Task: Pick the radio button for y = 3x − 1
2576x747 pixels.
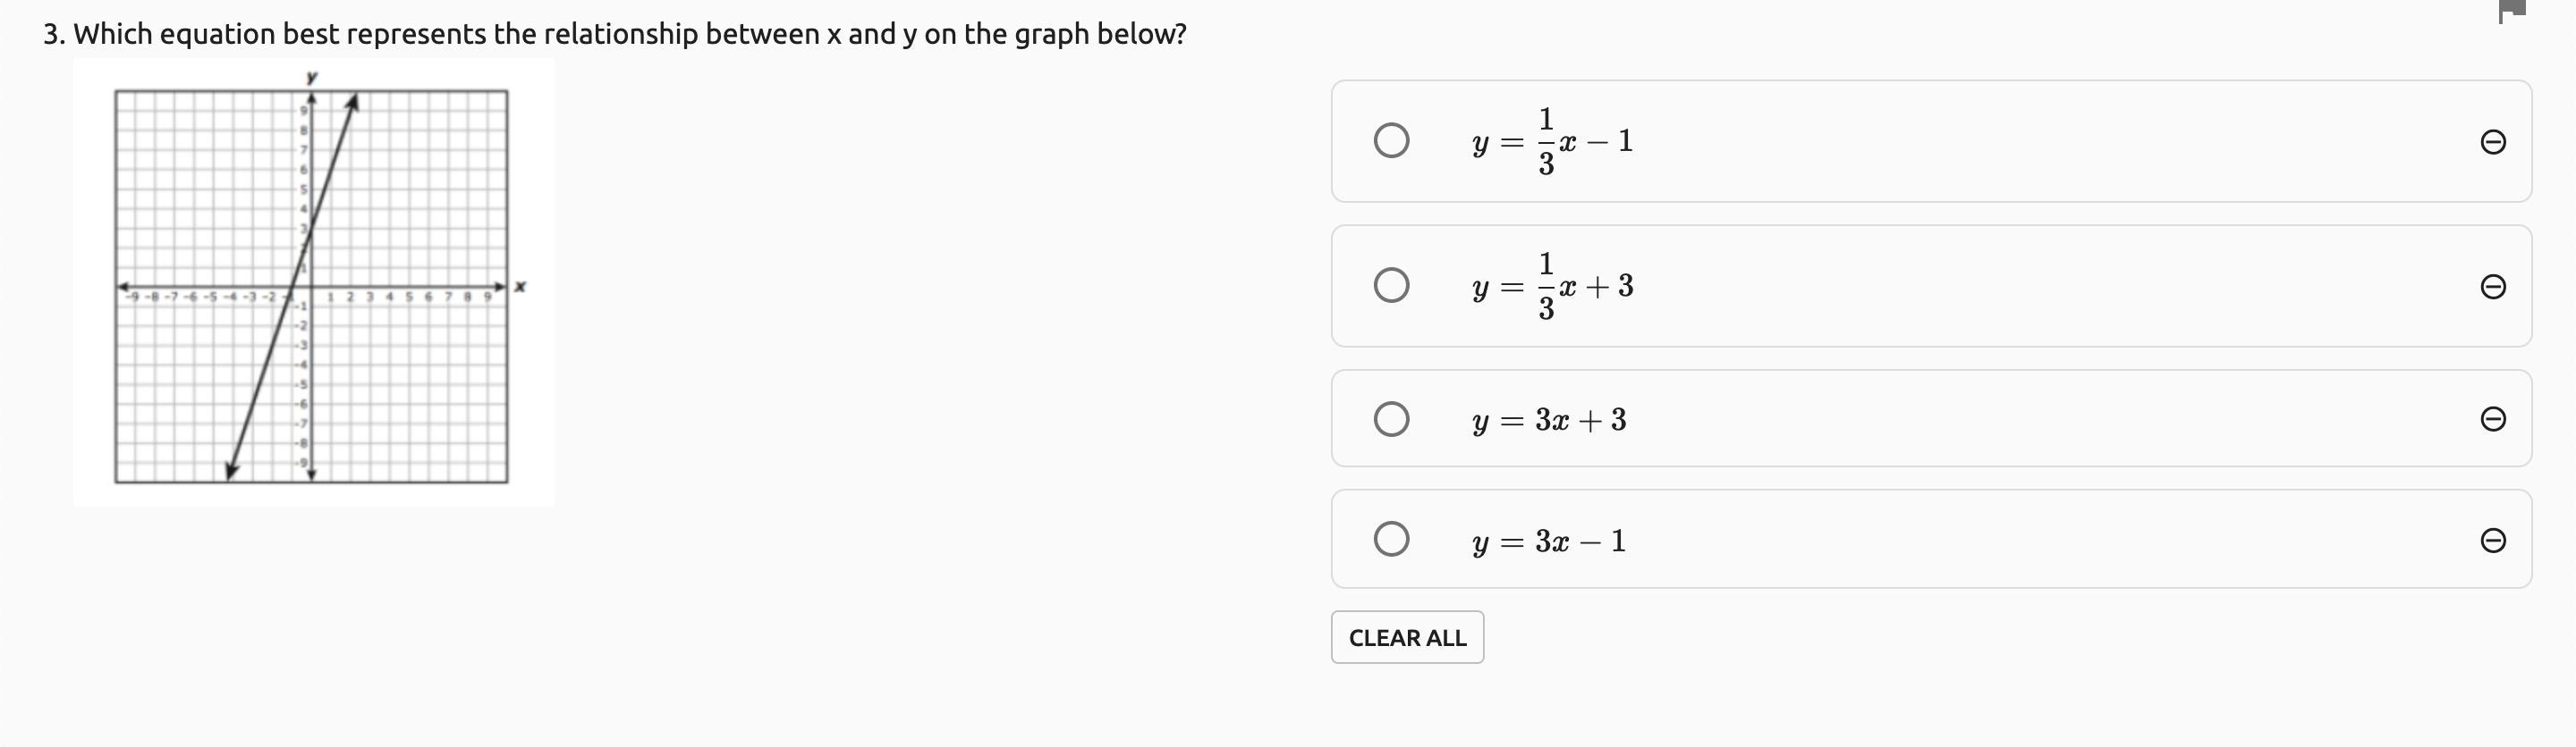Action: 1391,540
